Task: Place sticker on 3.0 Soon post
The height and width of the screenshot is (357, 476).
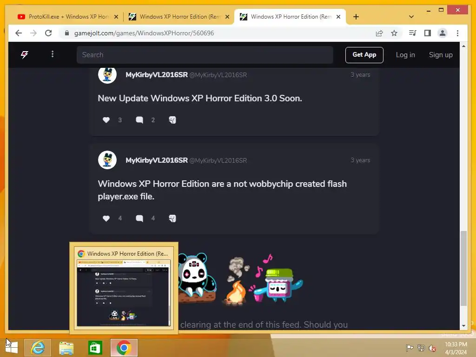Action: pos(172,120)
